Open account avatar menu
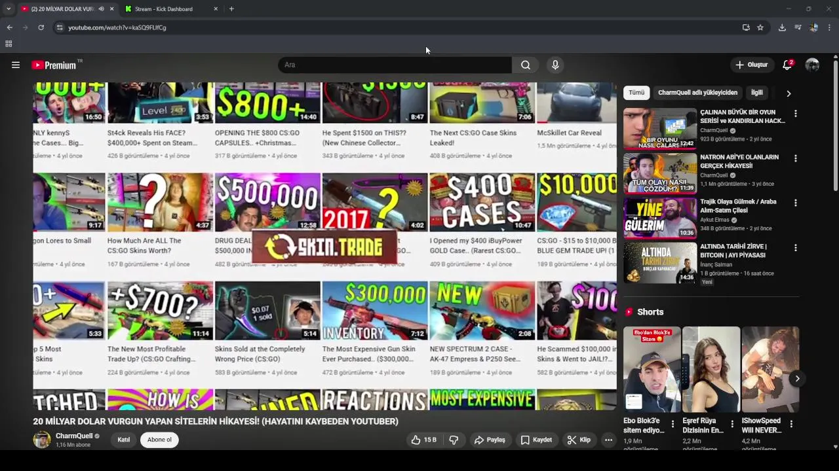 tap(812, 65)
